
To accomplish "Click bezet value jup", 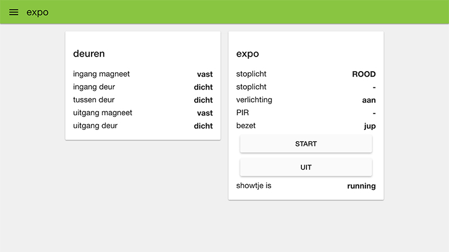I will [x=369, y=126].
